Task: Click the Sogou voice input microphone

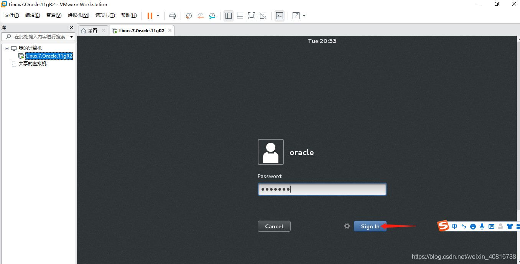Action: [482, 226]
